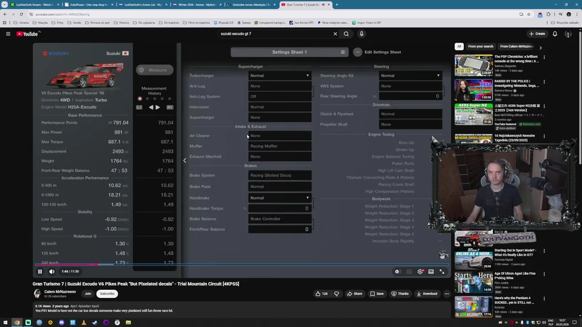Screen dimensions: 582x327
Task: Click the YouTube address bar URL
Action: (x=62, y=14)
